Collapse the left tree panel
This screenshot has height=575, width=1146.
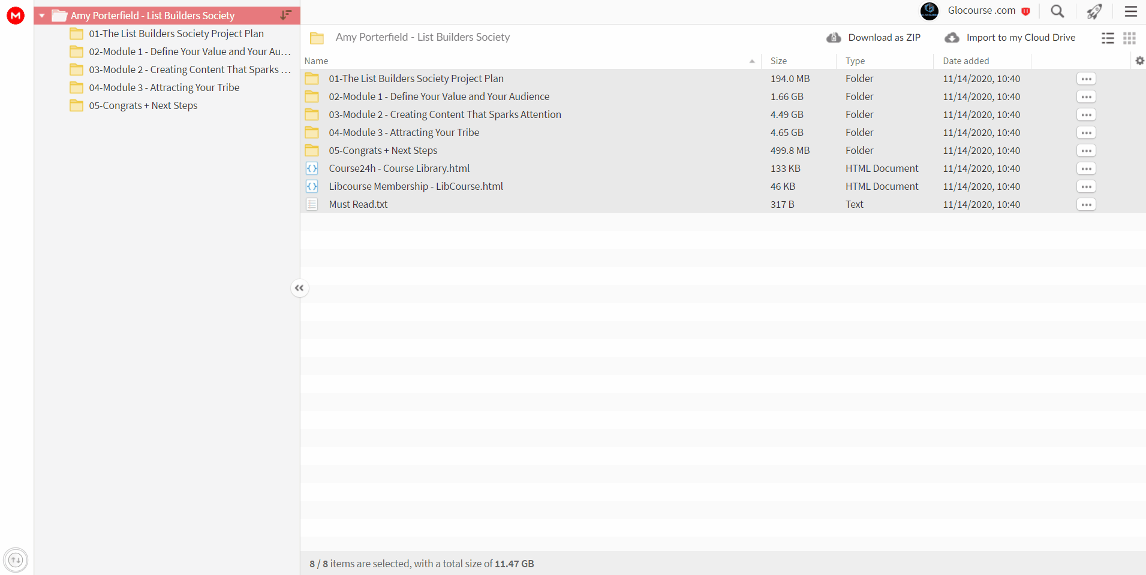click(x=299, y=288)
